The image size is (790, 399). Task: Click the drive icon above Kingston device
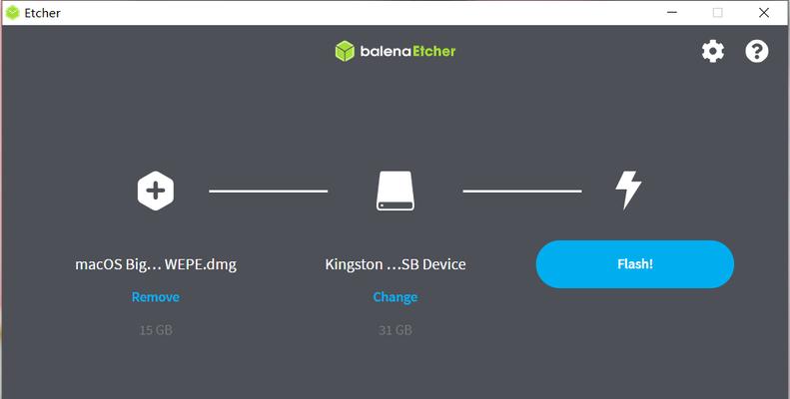tap(395, 191)
